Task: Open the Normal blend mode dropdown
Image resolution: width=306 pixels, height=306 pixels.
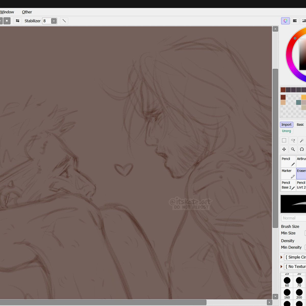Action: tap(294, 218)
